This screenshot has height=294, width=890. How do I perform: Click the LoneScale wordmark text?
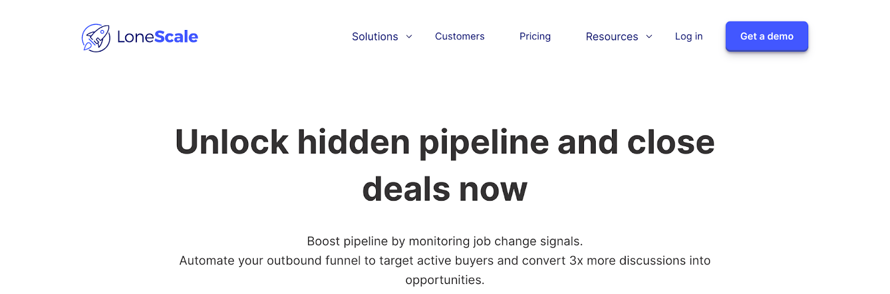pos(157,37)
